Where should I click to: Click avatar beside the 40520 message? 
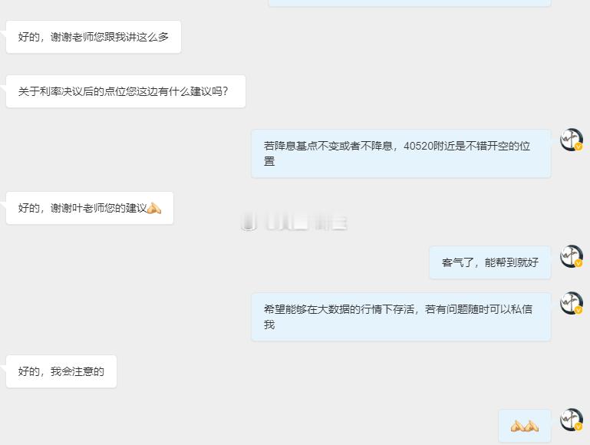571,140
